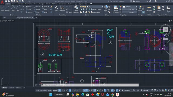Toggle clean screen icon in status bar
Viewport: 173px width, 97px height.
coord(169,90)
